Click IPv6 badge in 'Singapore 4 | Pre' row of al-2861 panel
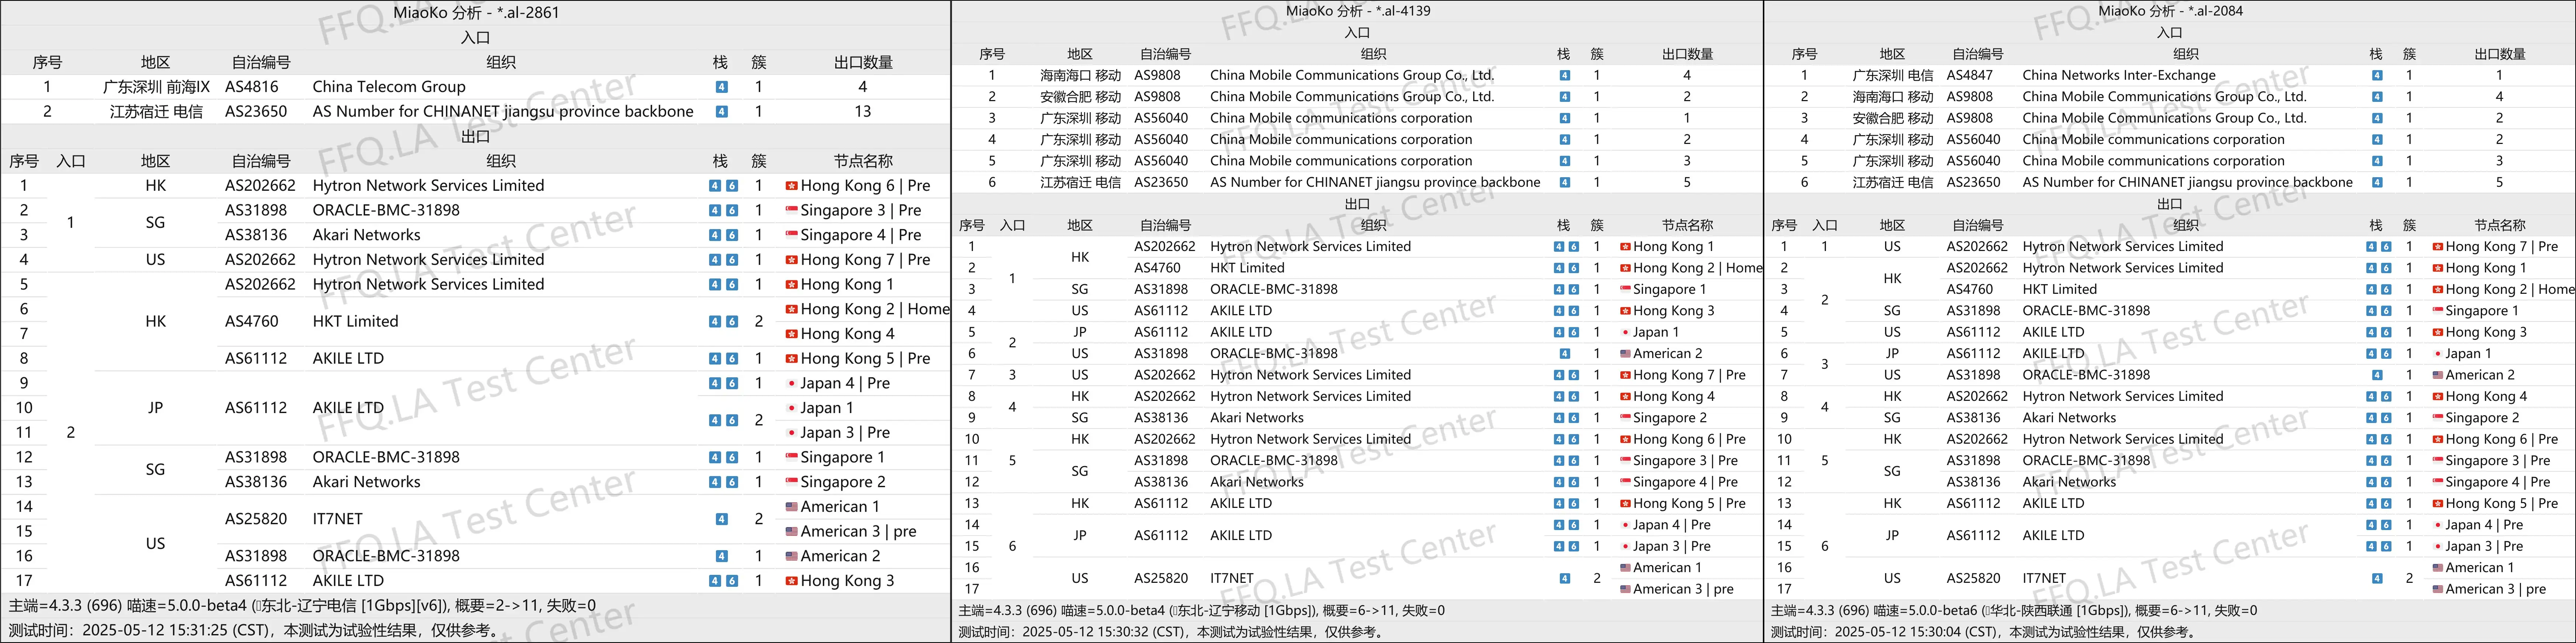 point(732,235)
